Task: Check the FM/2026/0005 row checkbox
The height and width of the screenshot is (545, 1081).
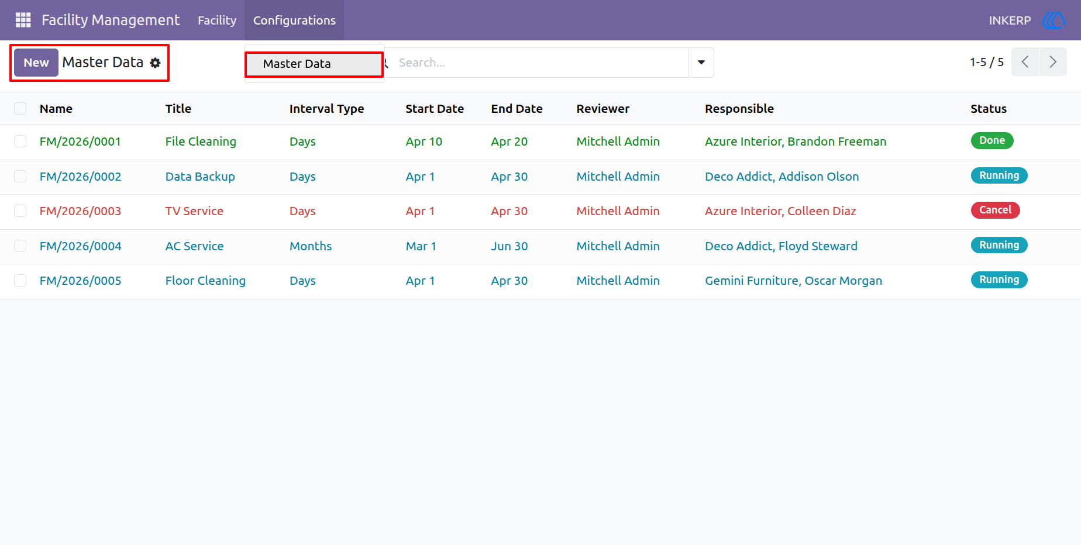Action: click(x=20, y=281)
